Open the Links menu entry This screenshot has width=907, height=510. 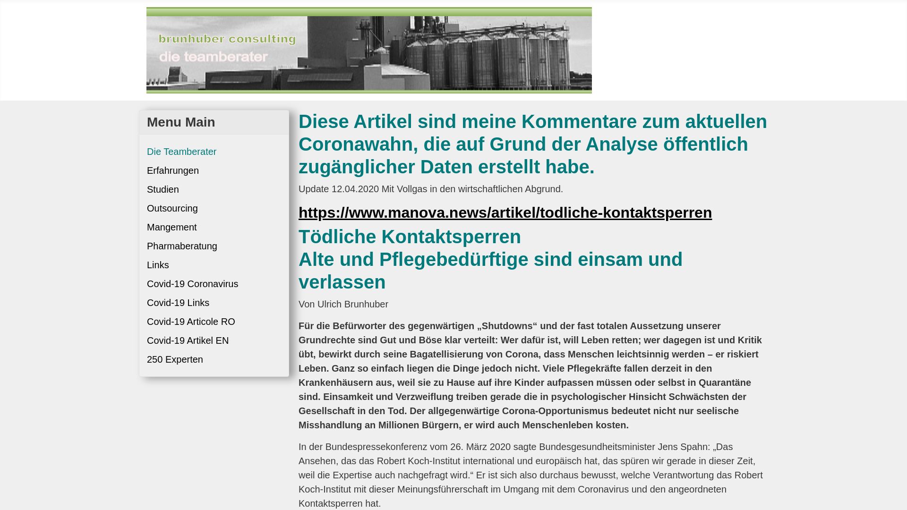point(158,265)
